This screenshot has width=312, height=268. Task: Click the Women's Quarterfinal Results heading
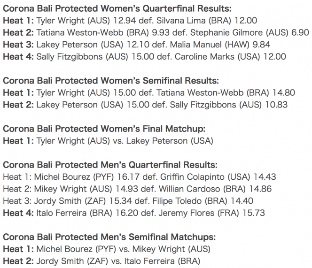[117, 8]
